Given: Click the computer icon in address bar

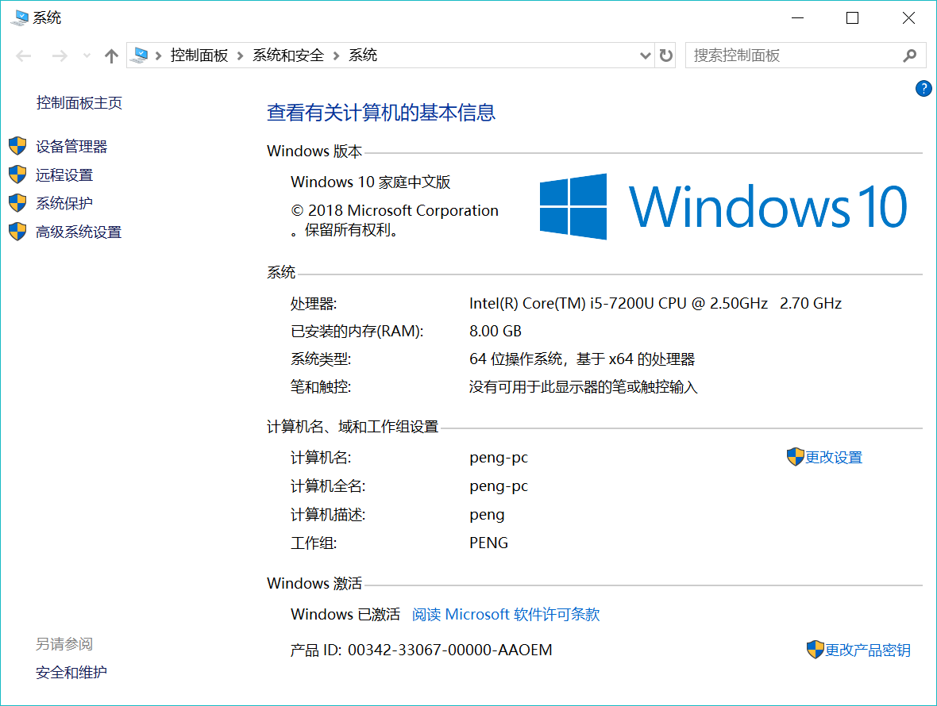Looking at the screenshot, I should [x=139, y=56].
